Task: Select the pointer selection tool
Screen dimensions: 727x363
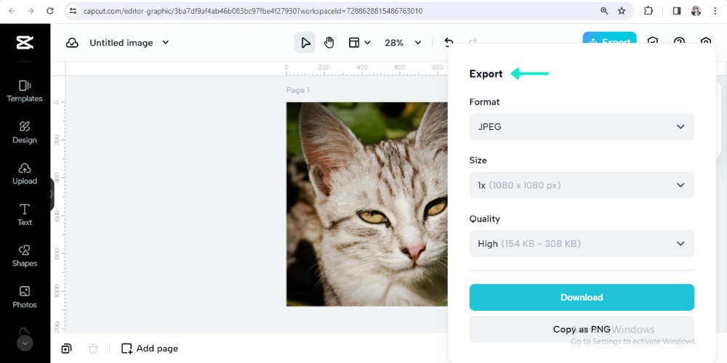Action: tap(305, 43)
